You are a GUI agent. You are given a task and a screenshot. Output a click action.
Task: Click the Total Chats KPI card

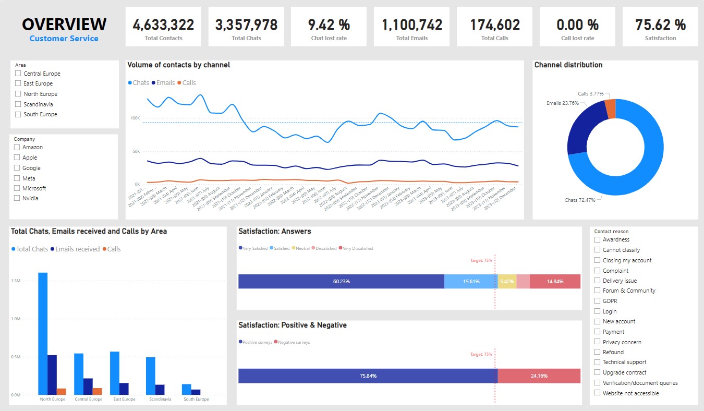coord(246,26)
